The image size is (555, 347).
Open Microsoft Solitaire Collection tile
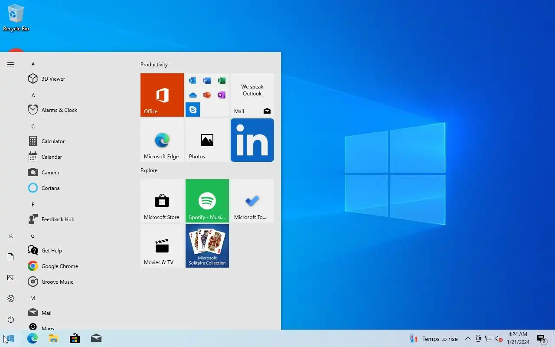point(207,246)
